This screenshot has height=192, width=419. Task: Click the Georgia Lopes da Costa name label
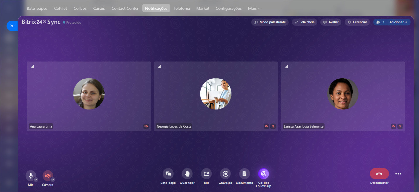coord(174,126)
